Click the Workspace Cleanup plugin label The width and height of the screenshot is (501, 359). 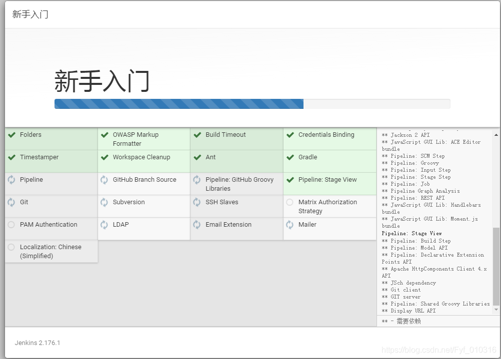tap(141, 157)
